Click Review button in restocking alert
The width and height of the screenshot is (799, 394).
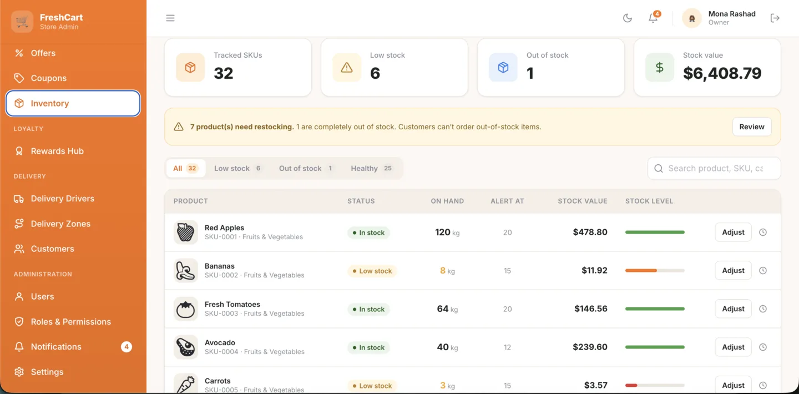pyautogui.click(x=752, y=127)
